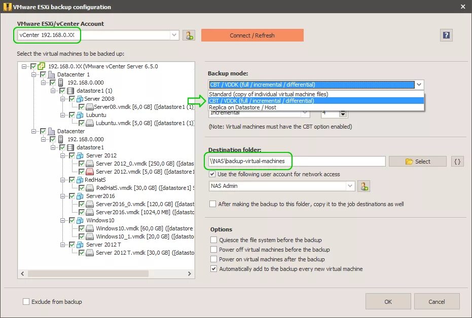Click the second Datacenter building icon
The height and width of the screenshot is (318, 472).
[x=52, y=131]
